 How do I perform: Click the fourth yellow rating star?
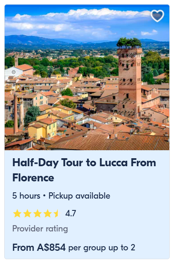pos(47,214)
